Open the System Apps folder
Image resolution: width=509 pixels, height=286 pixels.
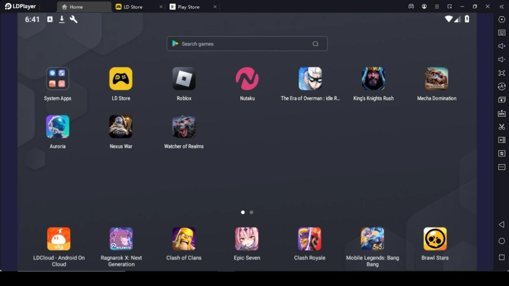click(58, 79)
